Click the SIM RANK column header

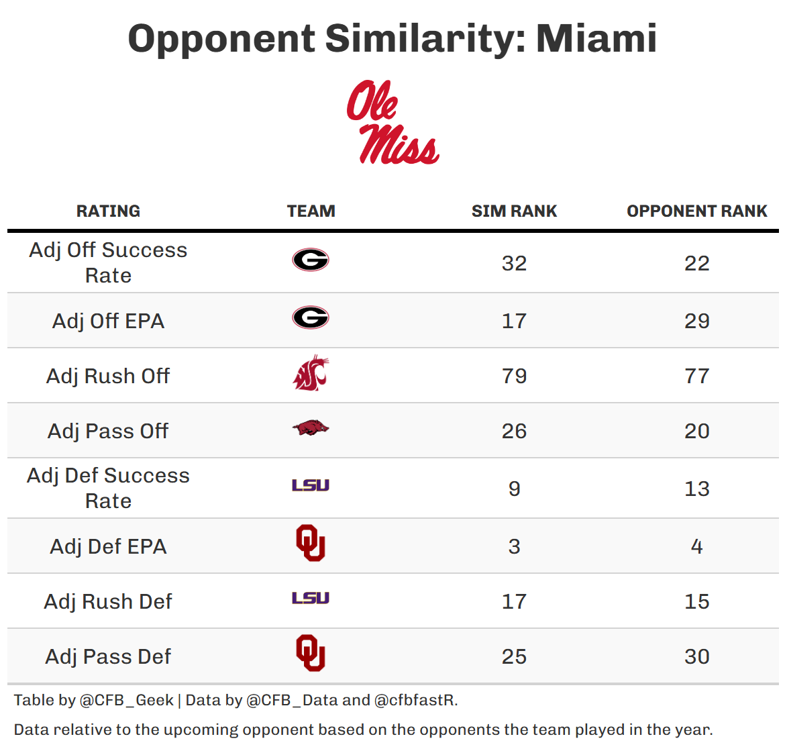pos(514,211)
